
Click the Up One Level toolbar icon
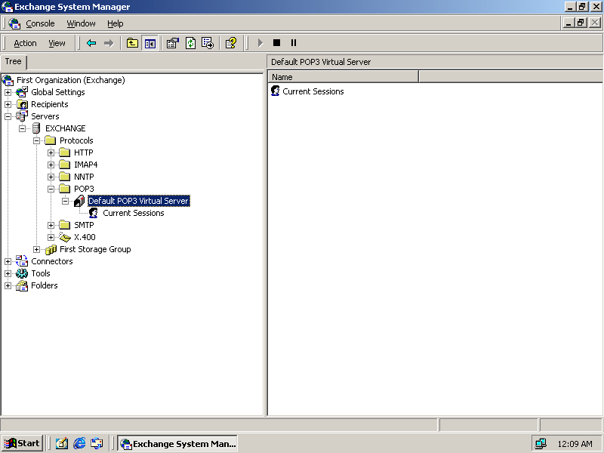tap(133, 43)
